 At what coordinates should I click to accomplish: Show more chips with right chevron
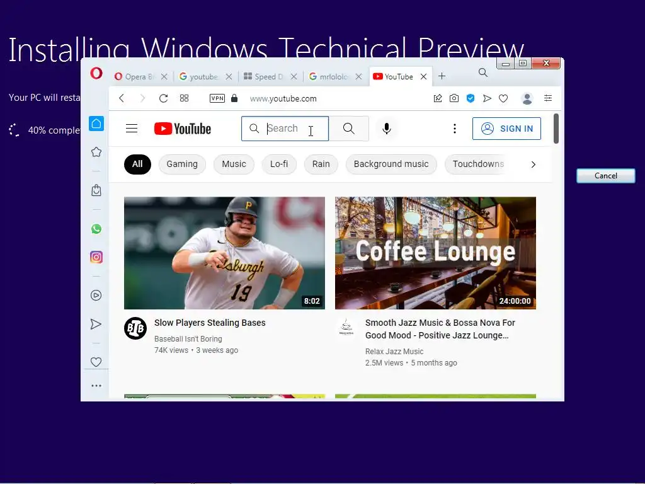pyautogui.click(x=534, y=164)
